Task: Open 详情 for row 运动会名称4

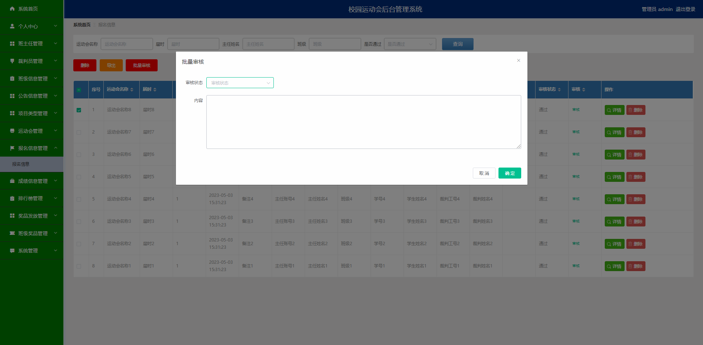Action: (614, 199)
